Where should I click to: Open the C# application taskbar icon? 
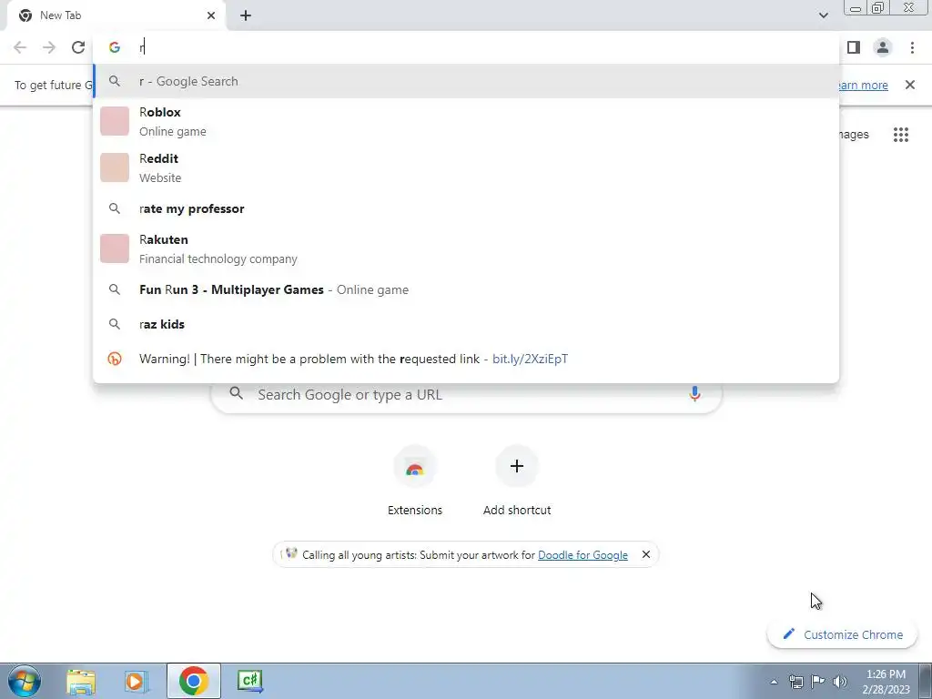(x=249, y=681)
